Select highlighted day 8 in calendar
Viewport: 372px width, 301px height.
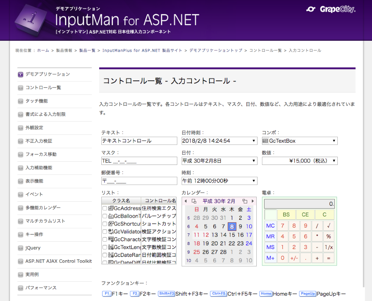tap(232, 226)
